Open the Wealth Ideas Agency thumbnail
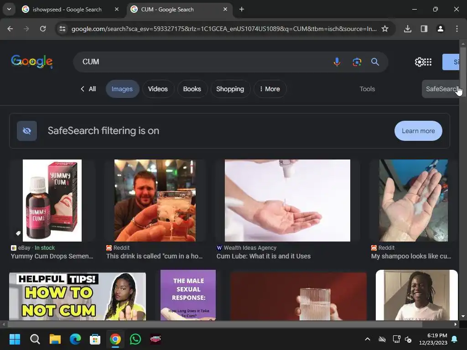The height and width of the screenshot is (350, 467). pyautogui.click(x=287, y=201)
